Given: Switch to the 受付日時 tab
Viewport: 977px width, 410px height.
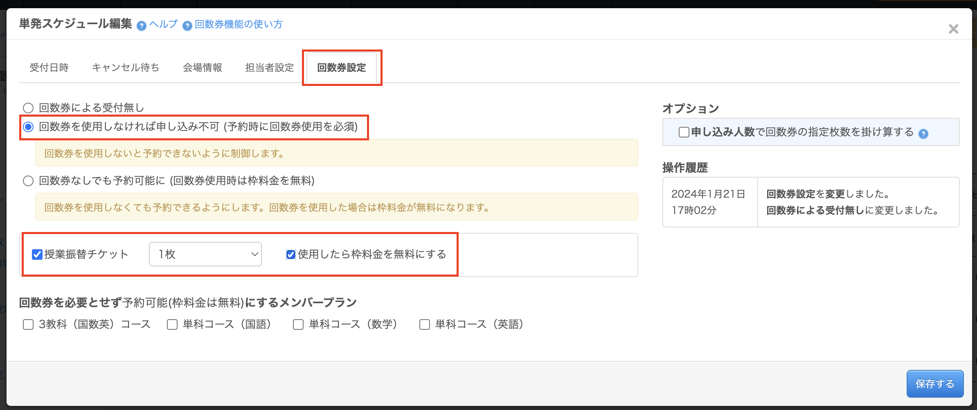Looking at the screenshot, I should 49,68.
